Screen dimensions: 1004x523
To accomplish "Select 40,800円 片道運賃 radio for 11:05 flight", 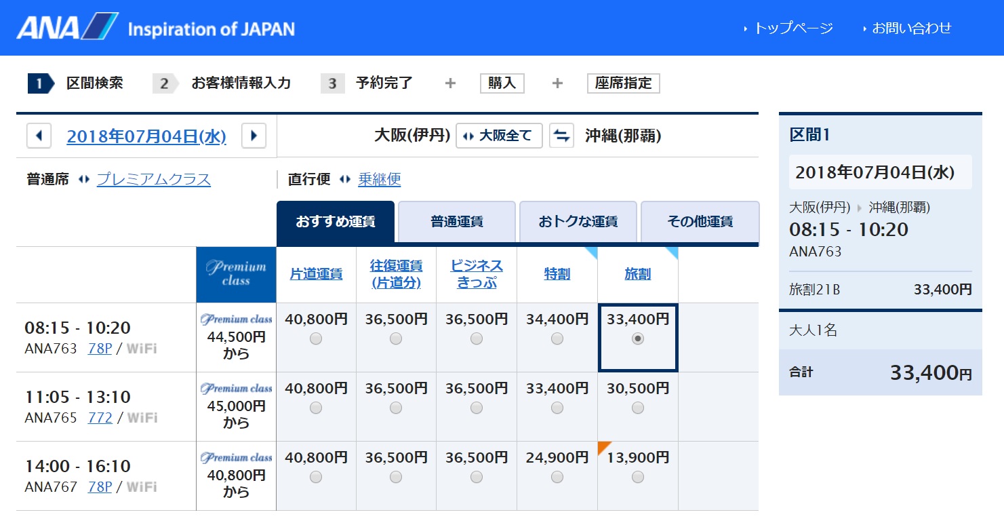I will [x=316, y=408].
